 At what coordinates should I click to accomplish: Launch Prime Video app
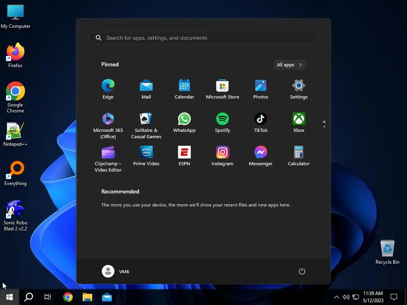pyautogui.click(x=146, y=156)
